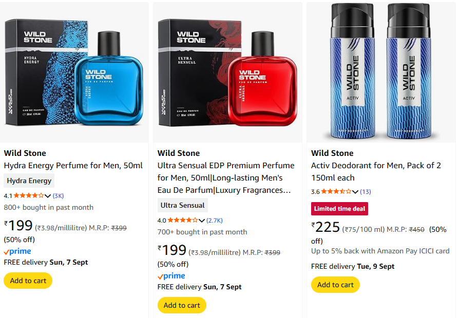Expand the 3.6 star rating dropdown arrow
459x318 pixels.
pos(355,192)
